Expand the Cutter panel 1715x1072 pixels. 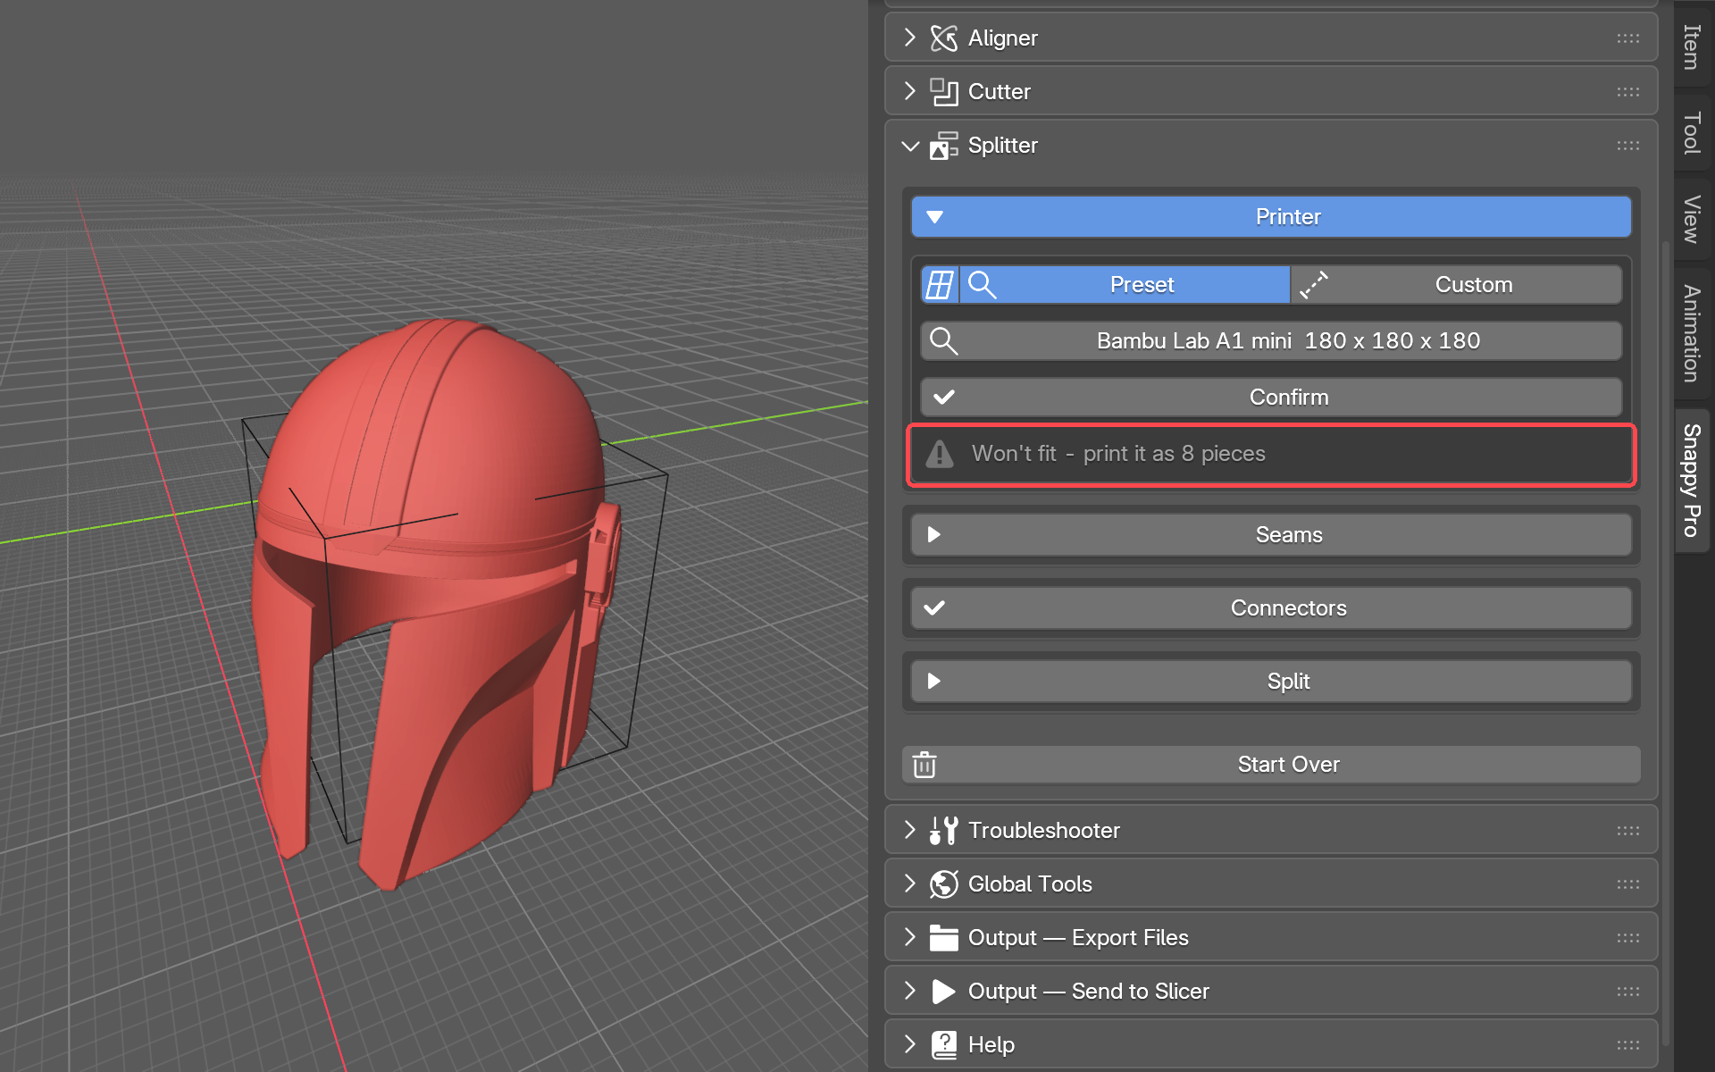point(909,91)
